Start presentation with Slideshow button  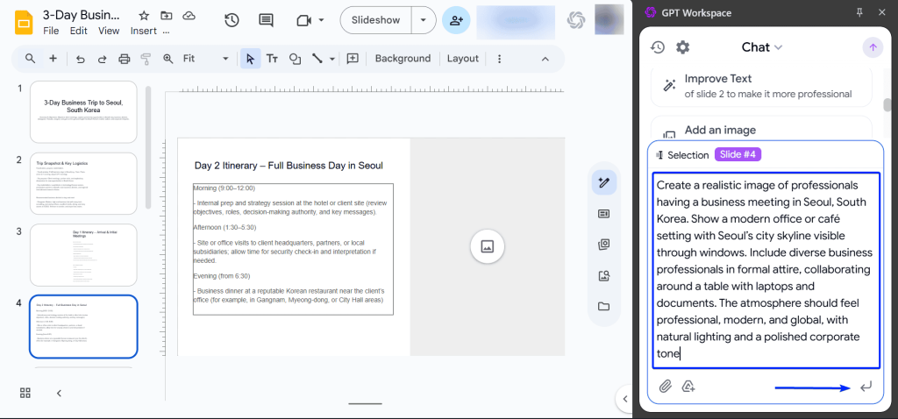coord(375,20)
